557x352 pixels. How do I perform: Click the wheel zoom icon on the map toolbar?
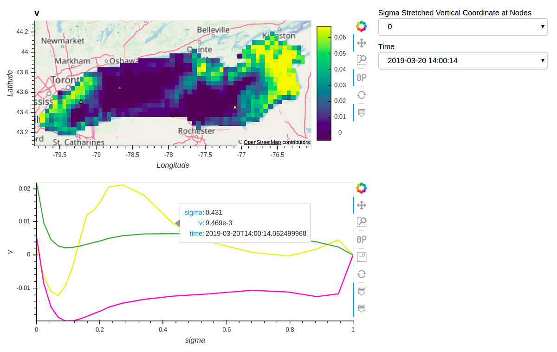tap(362, 78)
